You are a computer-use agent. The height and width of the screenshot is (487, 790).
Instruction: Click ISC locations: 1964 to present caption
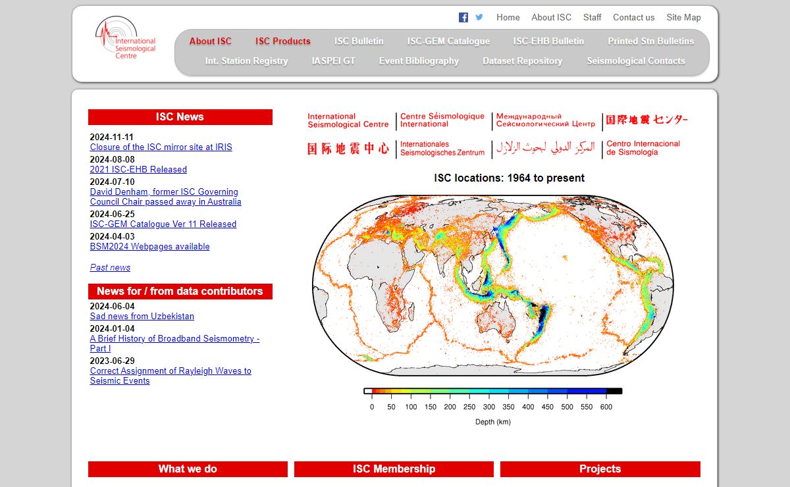510,178
